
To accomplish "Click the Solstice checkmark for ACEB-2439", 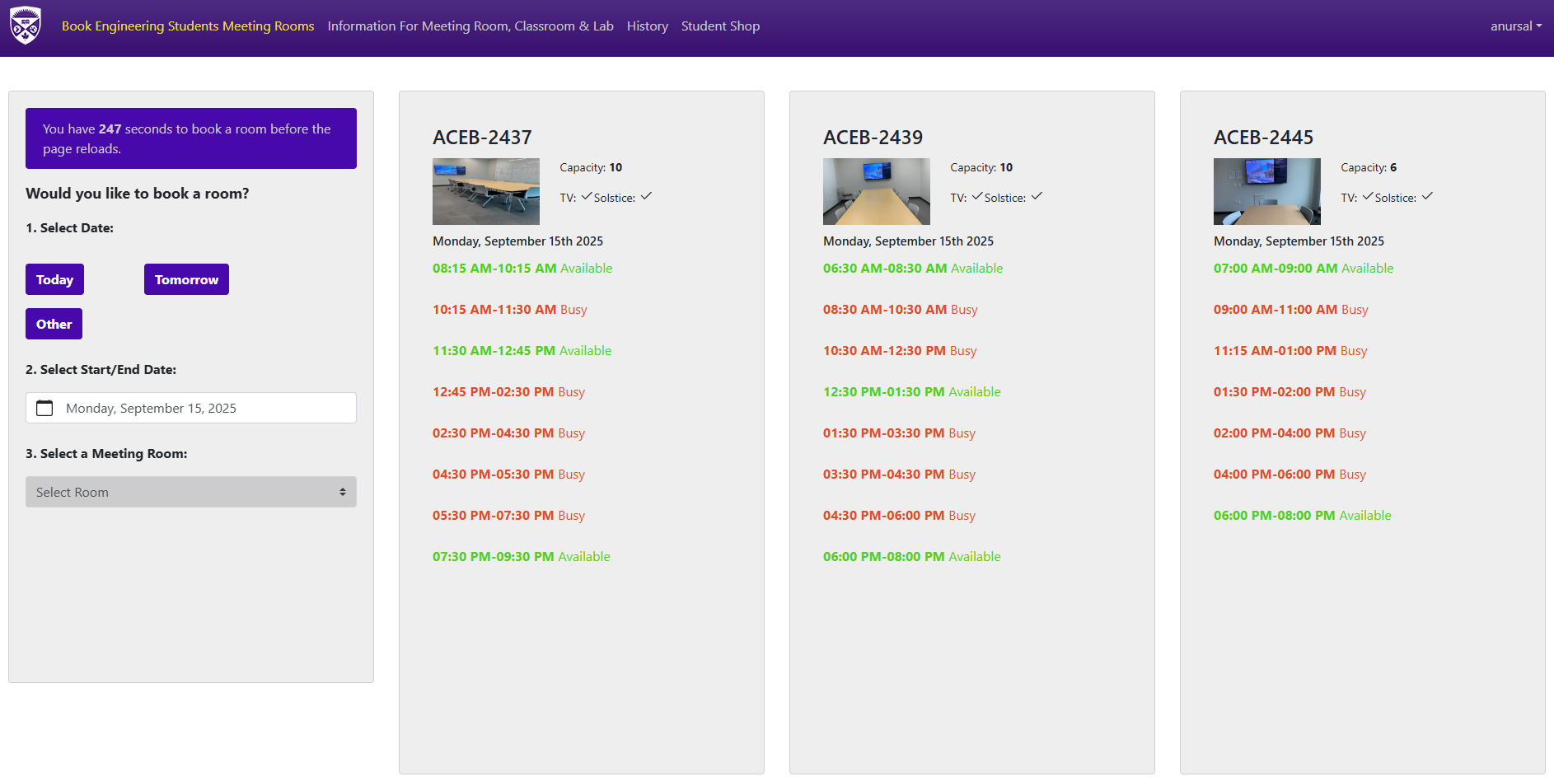I will (1037, 196).
